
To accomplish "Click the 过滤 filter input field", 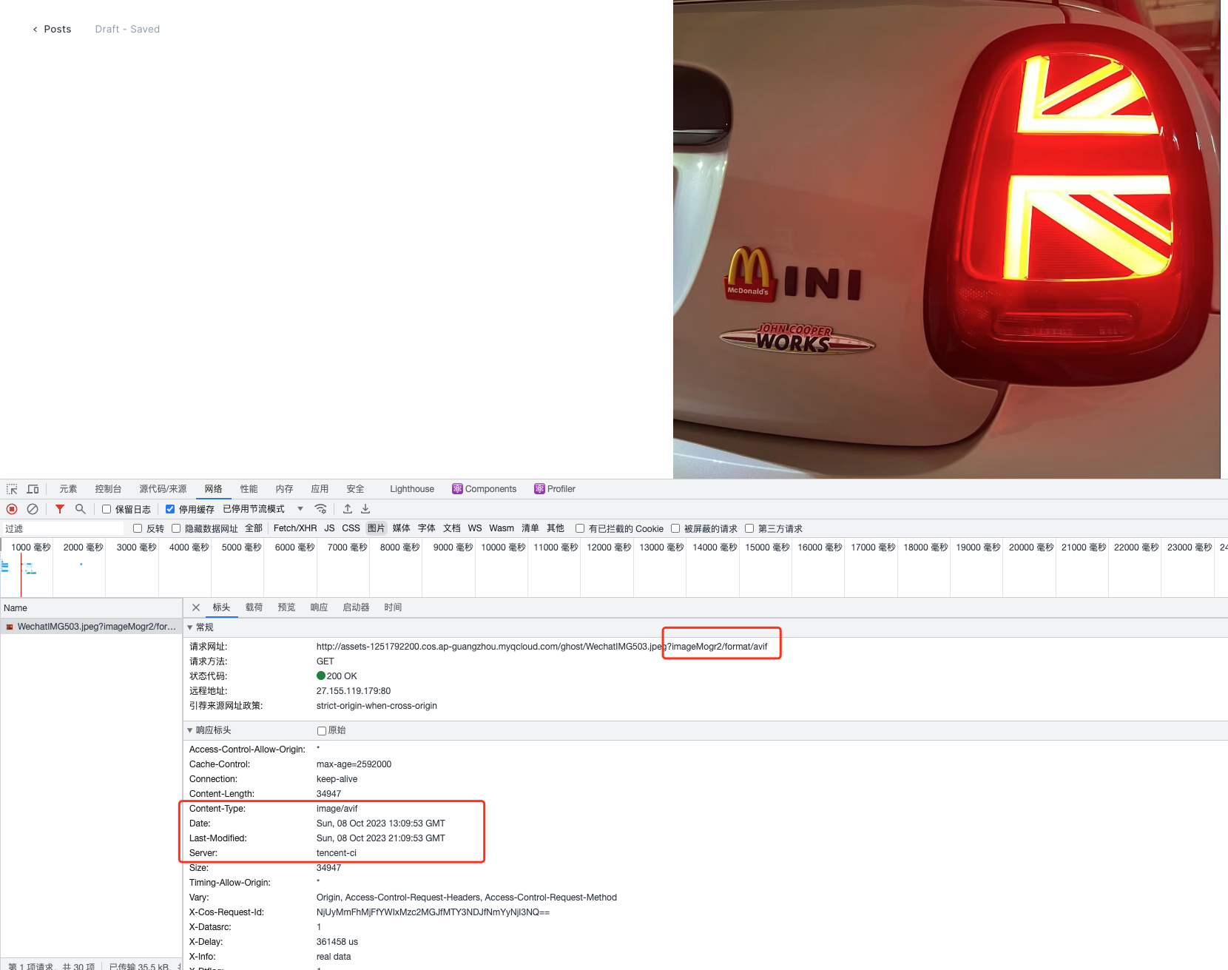I will point(63,528).
